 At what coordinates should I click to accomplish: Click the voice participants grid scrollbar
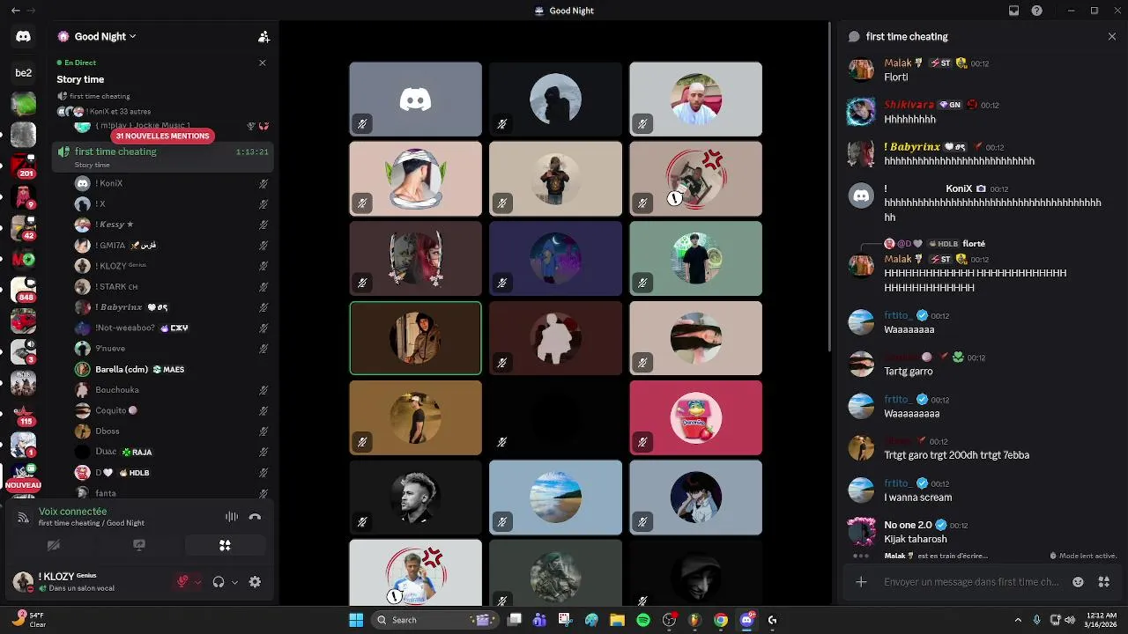tap(829, 185)
